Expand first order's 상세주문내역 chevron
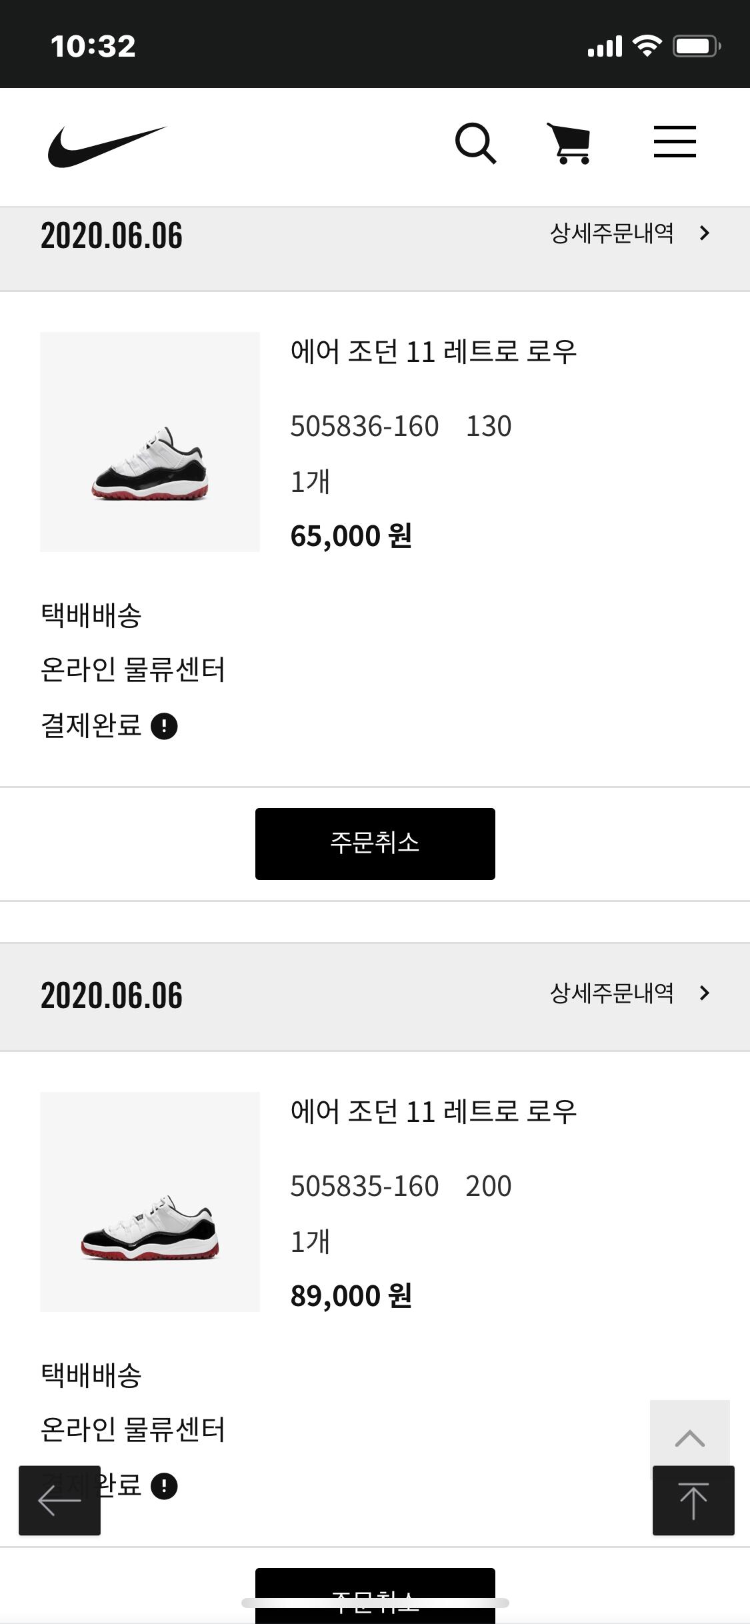 click(705, 233)
